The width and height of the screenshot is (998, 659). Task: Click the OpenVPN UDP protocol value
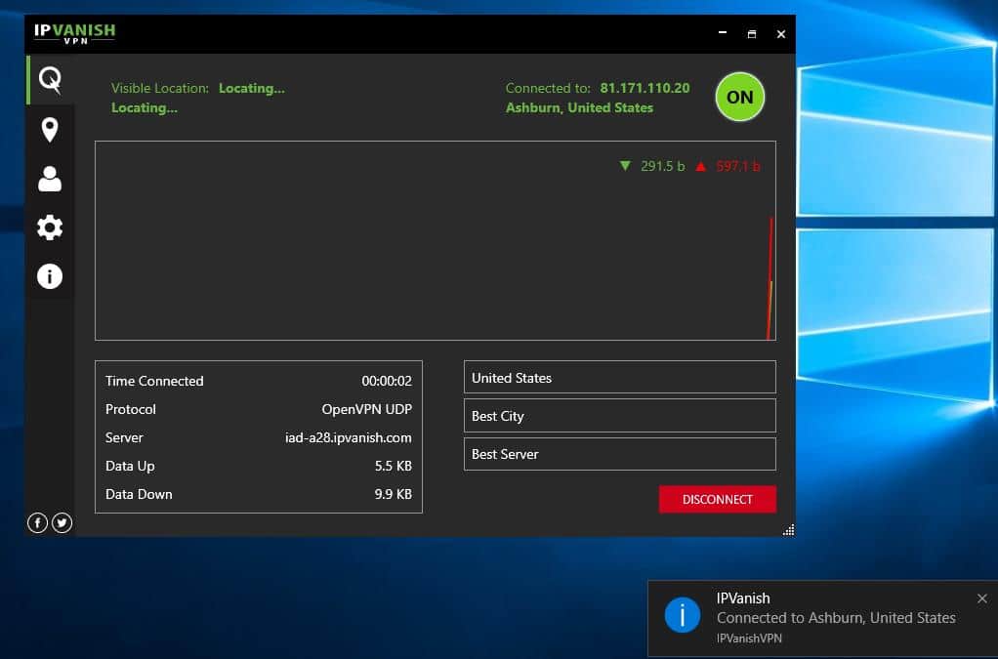pyautogui.click(x=366, y=409)
